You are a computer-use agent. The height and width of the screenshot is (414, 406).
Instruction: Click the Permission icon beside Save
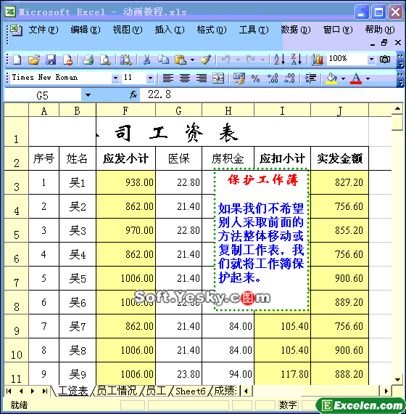[x=67, y=60]
